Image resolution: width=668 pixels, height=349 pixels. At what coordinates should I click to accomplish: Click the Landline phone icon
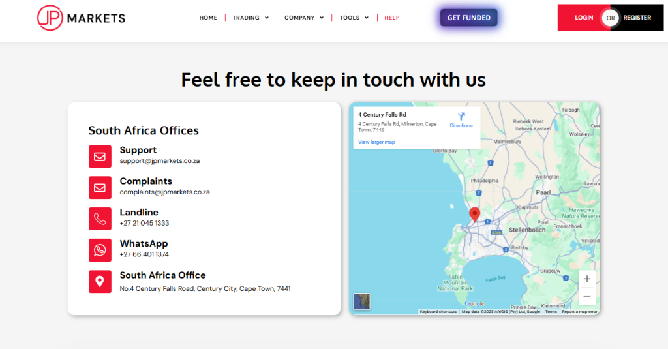pos(100,219)
